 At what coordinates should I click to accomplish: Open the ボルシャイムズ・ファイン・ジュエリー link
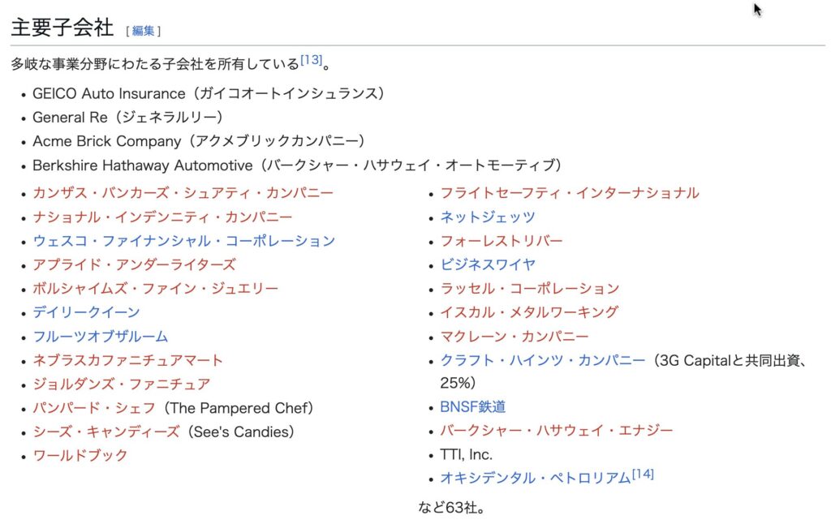[x=155, y=289]
